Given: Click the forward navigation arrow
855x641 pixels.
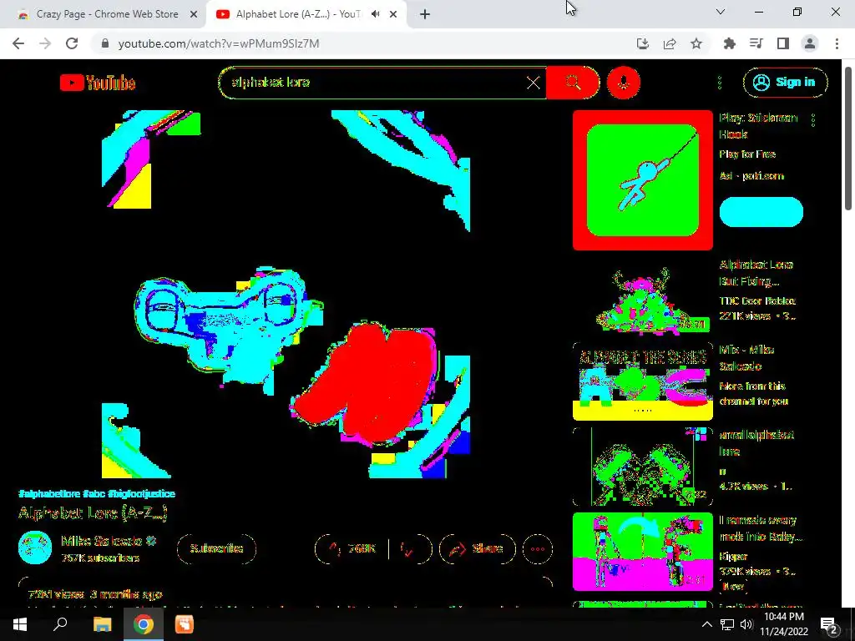Looking at the screenshot, I should (x=45, y=43).
